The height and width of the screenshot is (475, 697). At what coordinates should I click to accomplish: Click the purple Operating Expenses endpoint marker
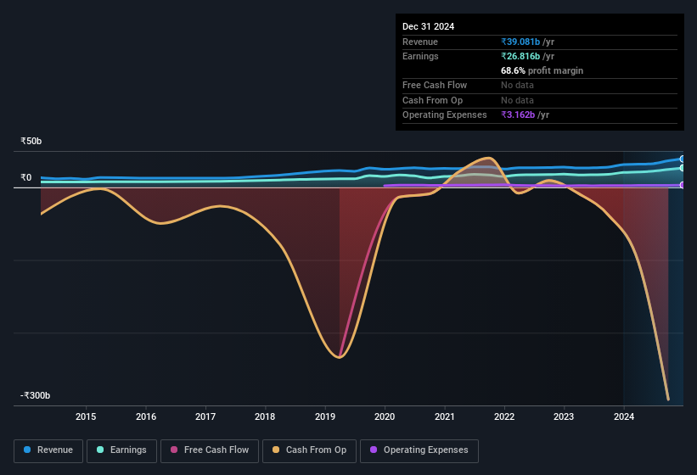coord(683,185)
